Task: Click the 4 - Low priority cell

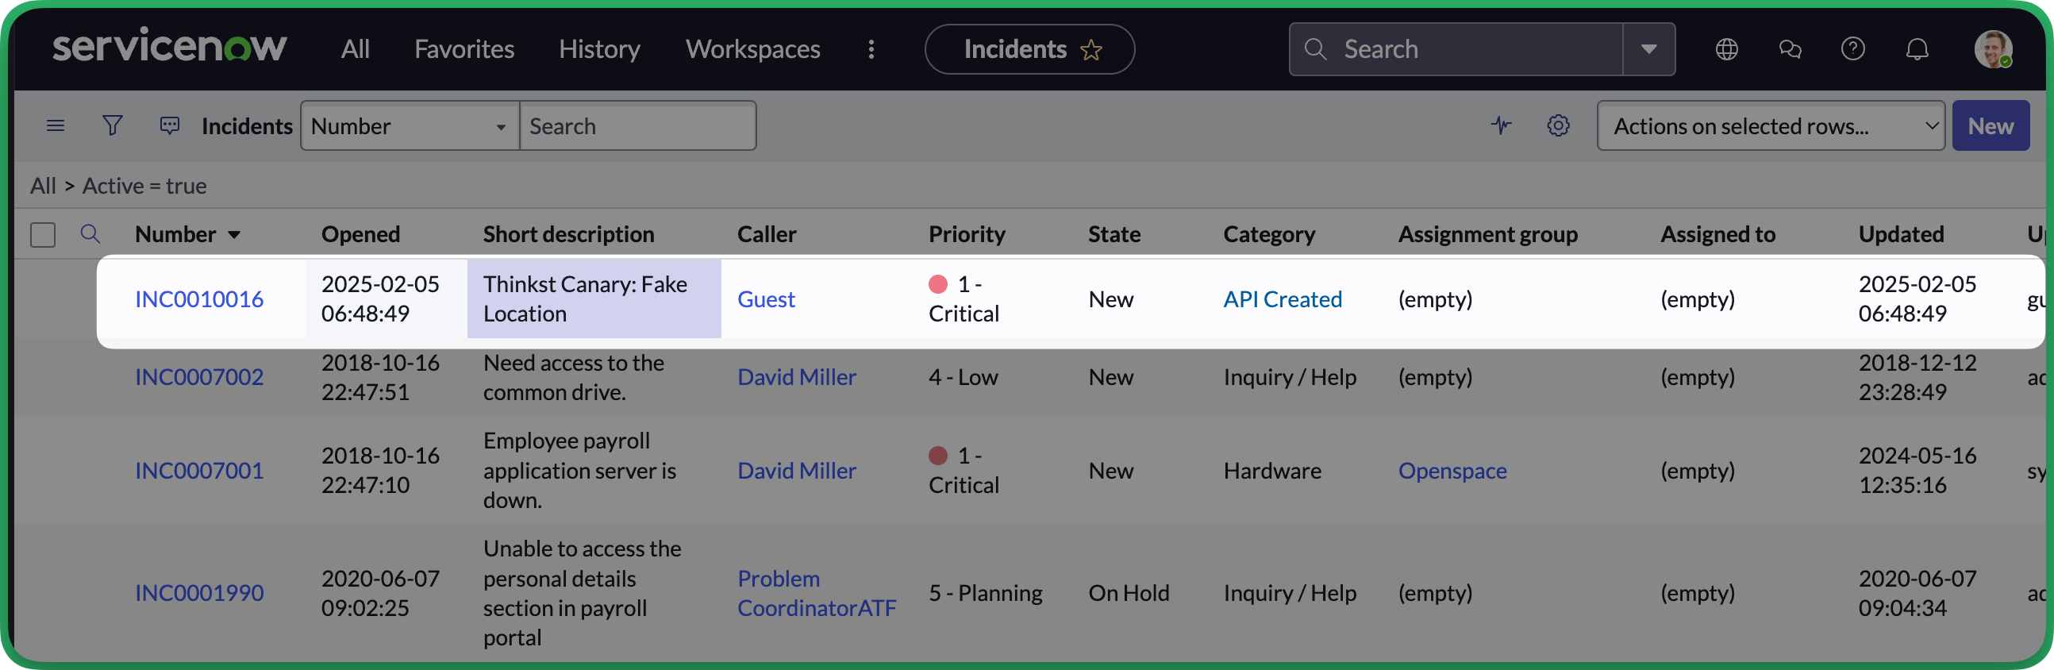Action: click(x=964, y=377)
